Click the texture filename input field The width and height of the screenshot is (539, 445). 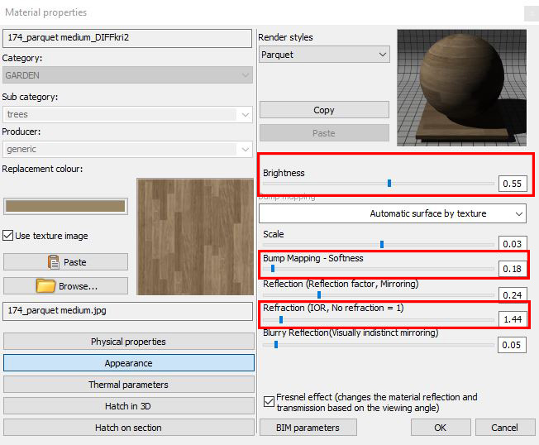(x=127, y=311)
